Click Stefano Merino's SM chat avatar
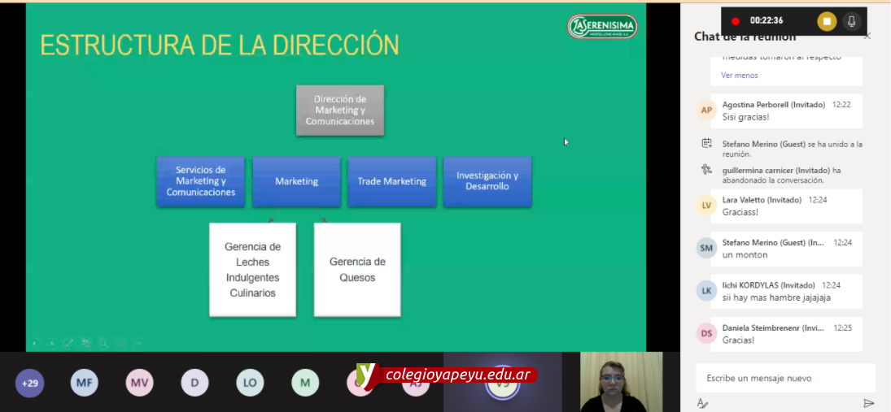Viewport: 891px width, 412px height. 706,249
